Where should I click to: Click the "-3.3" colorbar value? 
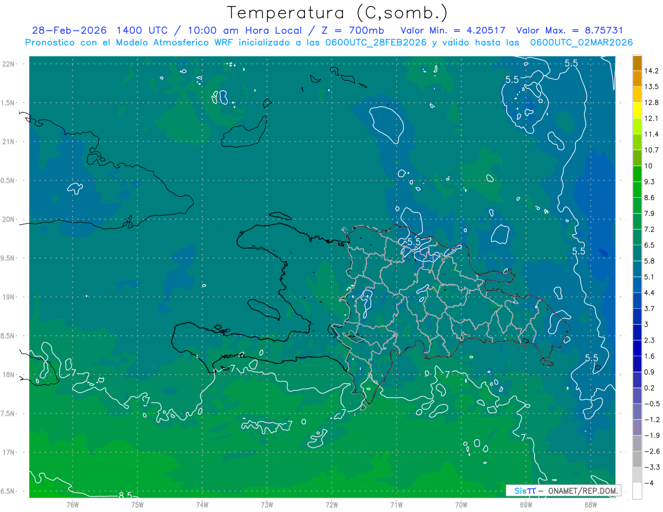tap(652, 467)
